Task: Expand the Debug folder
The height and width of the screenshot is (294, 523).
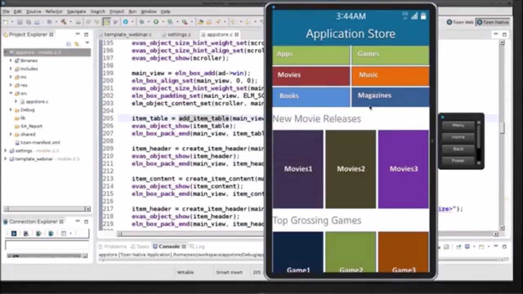Action: click(11, 109)
